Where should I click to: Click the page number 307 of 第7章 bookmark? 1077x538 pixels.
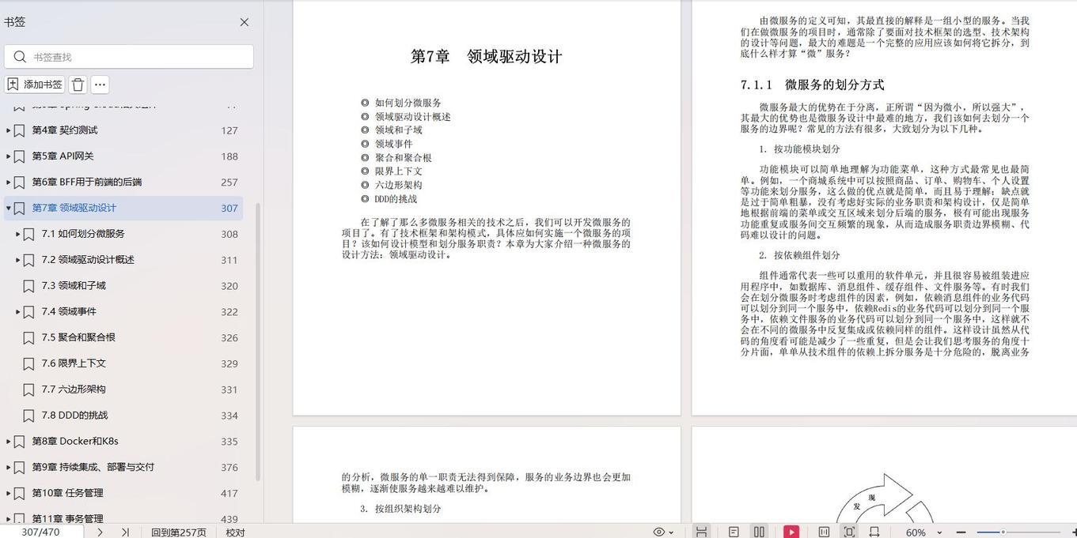(x=229, y=209)
